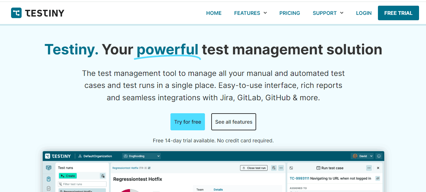Viewport: 426px width, 192px height.
Task: Click the expand icon on Run test case panel
Action: [291, 168]
